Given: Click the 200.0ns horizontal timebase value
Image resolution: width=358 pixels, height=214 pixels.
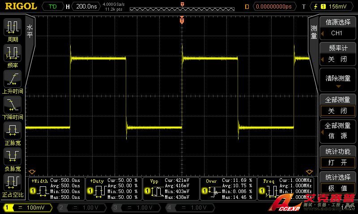Looking at the screenshot, I should pyautogui.click(x=86, y=7).
